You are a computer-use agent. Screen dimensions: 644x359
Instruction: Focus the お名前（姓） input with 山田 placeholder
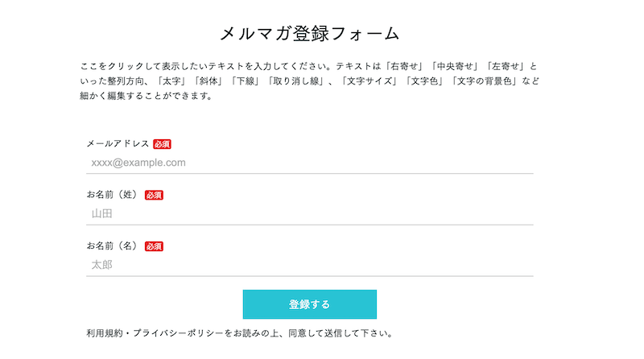click(x=309, y=213)
